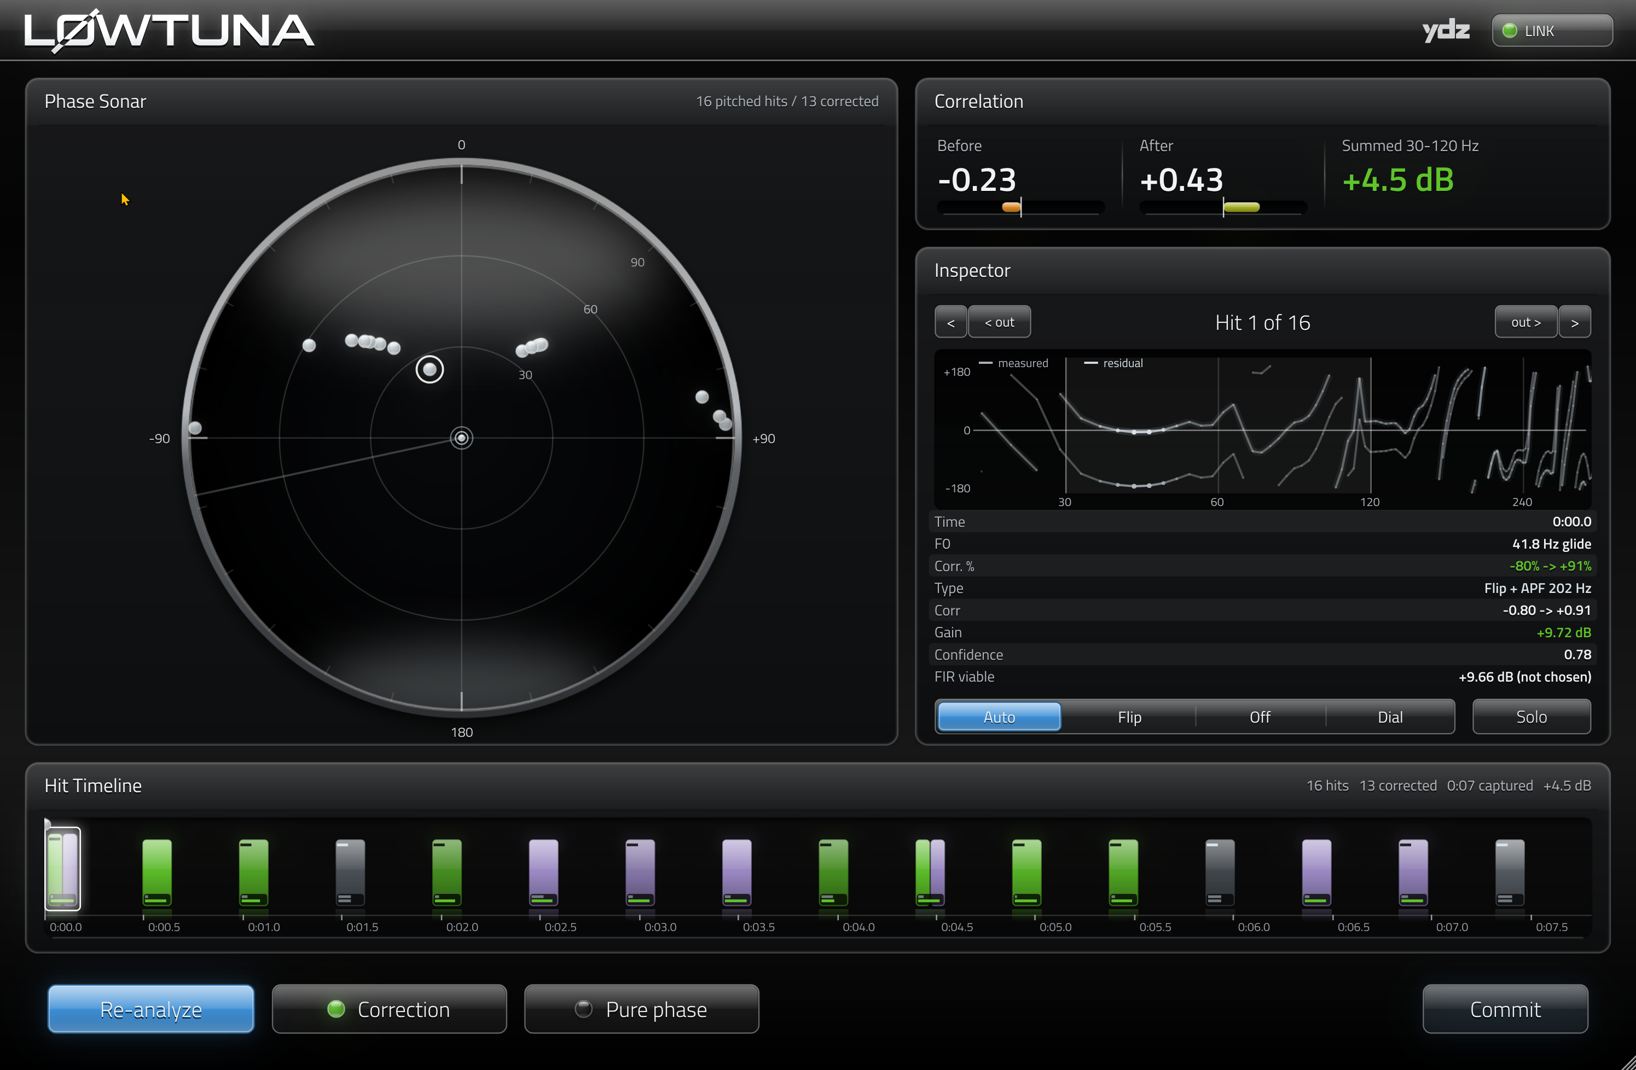Enable Pure phase mode
The image size is (1636, 1070).
(641, 1009)
